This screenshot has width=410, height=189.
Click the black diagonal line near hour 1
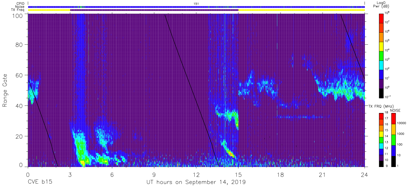pyautogui.click(x=43, y=123)
